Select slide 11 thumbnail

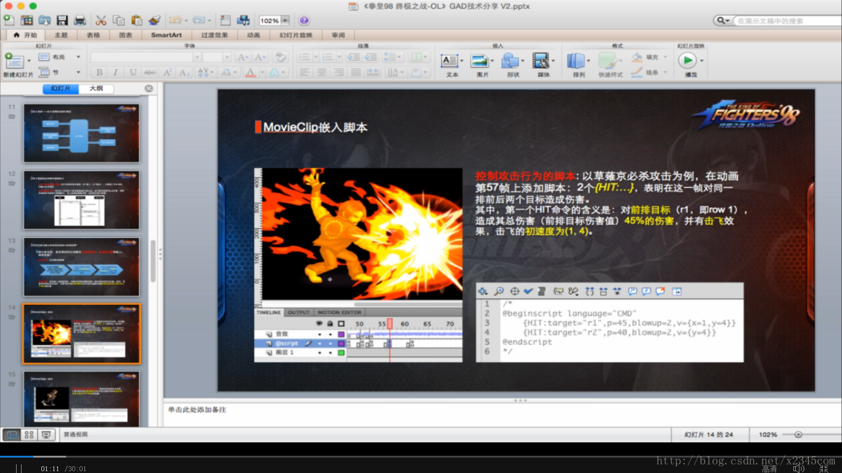click(81, 133)
